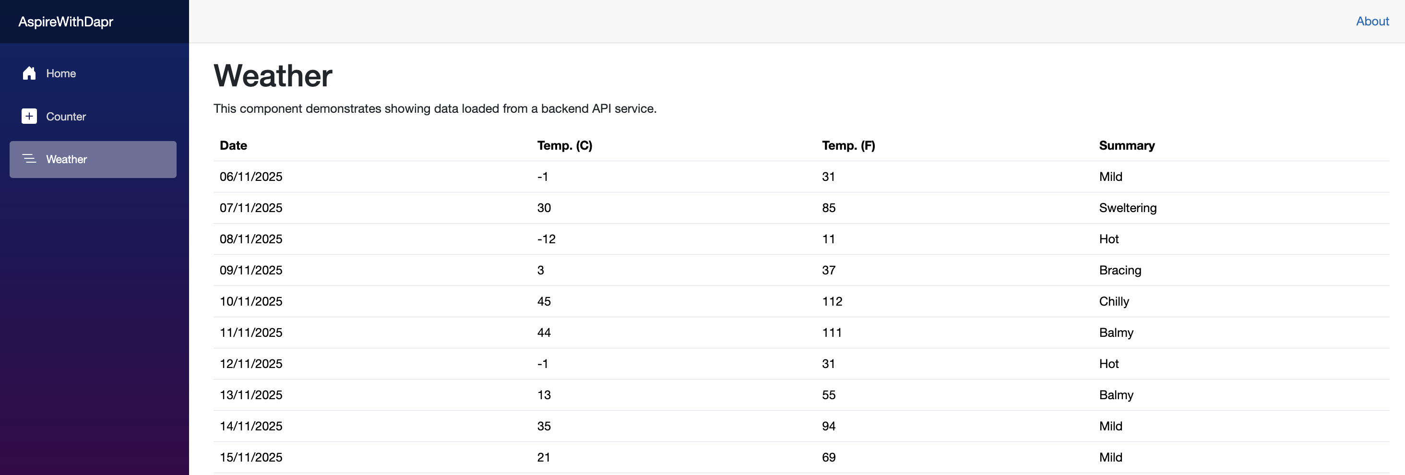Screen dimensions: 1405x475
Task: Open the Home navigation item
Action: pos(60,73)
